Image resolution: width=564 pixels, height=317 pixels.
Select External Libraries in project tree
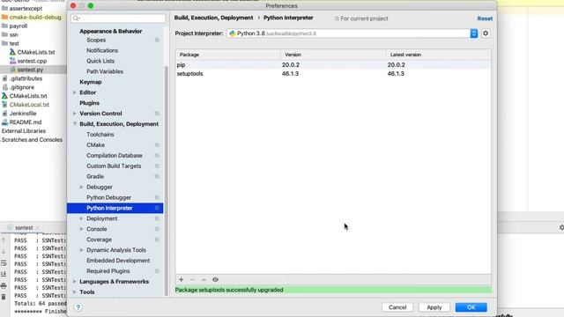[x=24, y=131]
